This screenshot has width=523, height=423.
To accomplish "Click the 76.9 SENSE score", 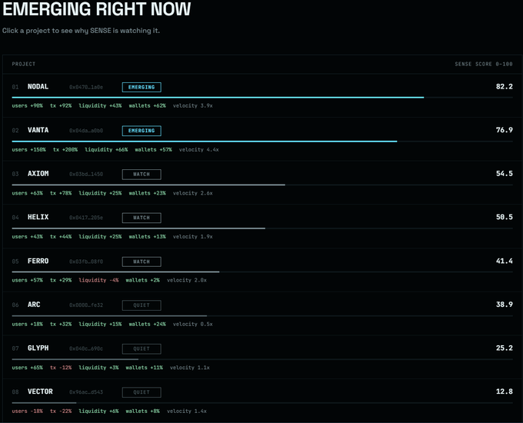I will coord(504,130).
